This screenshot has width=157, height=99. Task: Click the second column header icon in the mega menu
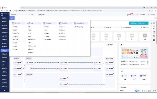click(29, 23)
